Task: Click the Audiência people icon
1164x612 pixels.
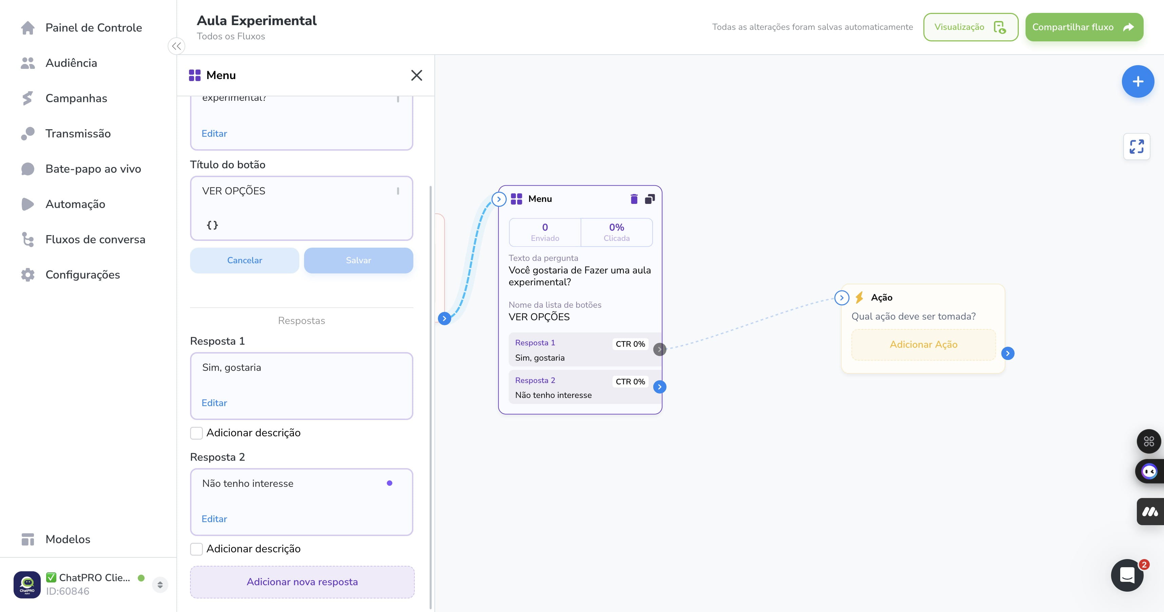Action: point(27,63)
